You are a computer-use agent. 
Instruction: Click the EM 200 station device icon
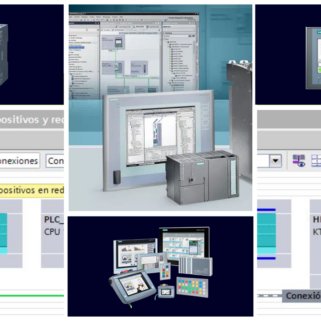118,42
